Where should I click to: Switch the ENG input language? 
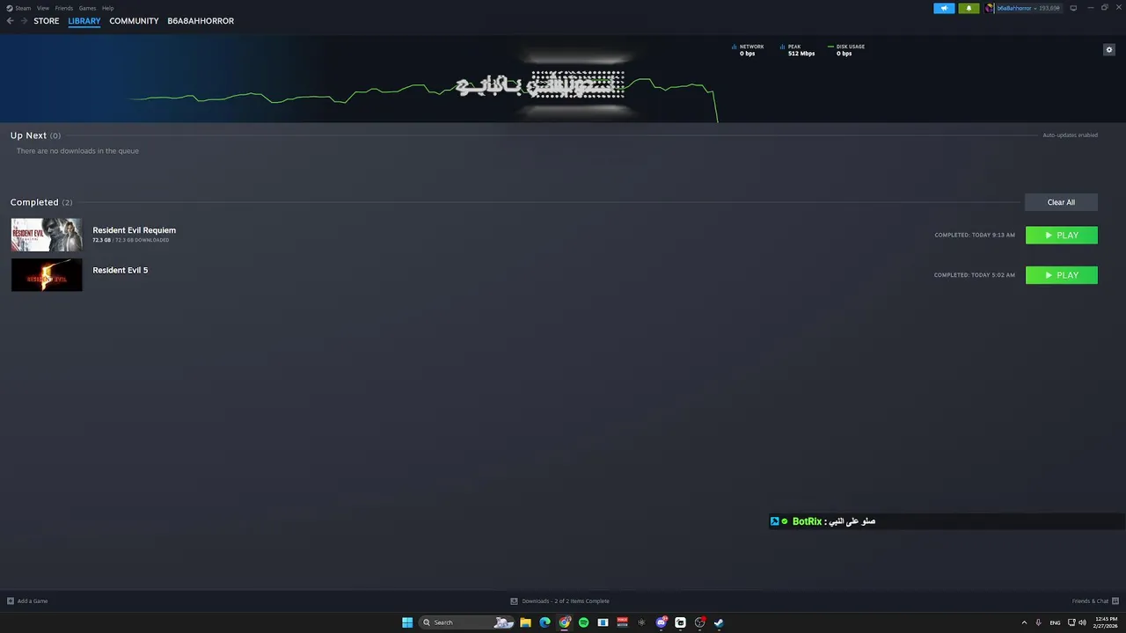coord(1055,622)
